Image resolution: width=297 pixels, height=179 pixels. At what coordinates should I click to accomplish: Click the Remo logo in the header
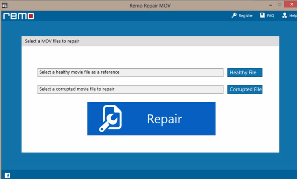point(19,16)
